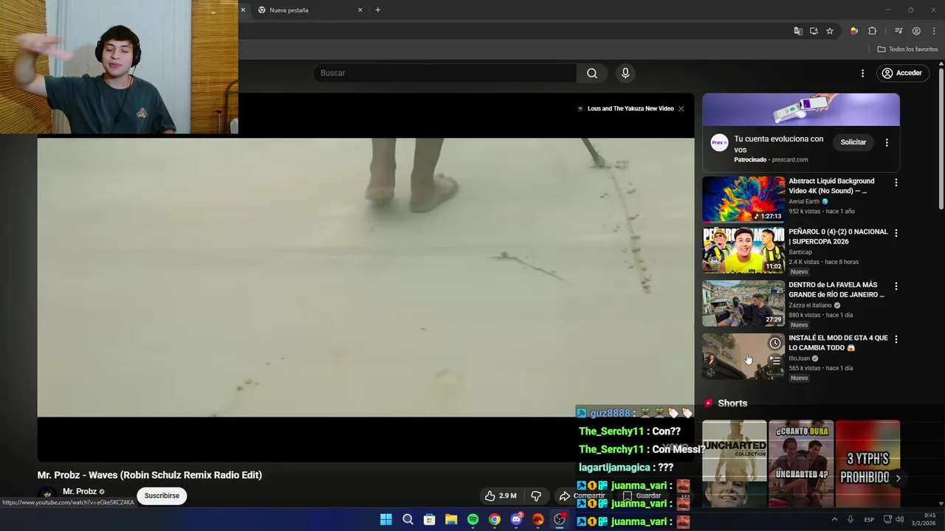Open the Chrome profile avatar icon
Screen dimensions: 945x531
pyautogui.click(x=916, y=31)
